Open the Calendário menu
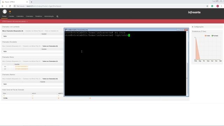The height and width of the screenshot is (126, 224). (x=20, y=16)
